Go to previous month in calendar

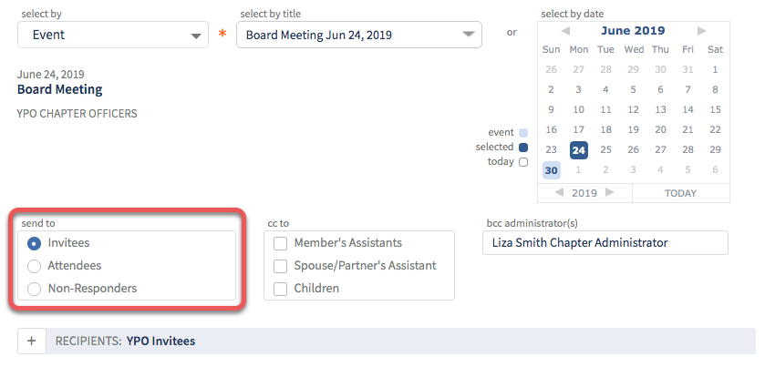565,31
